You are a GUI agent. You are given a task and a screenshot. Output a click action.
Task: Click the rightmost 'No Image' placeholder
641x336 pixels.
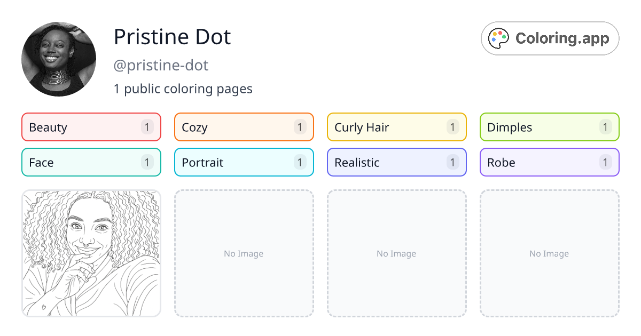point(549,253)
